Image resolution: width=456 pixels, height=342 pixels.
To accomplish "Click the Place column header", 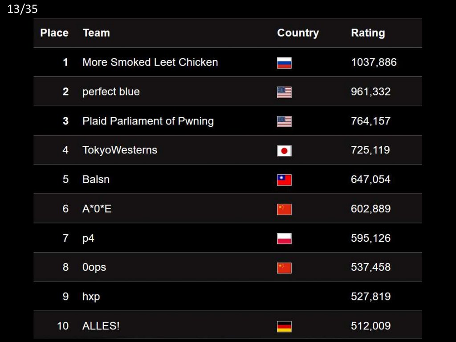I will click(54, 33).
